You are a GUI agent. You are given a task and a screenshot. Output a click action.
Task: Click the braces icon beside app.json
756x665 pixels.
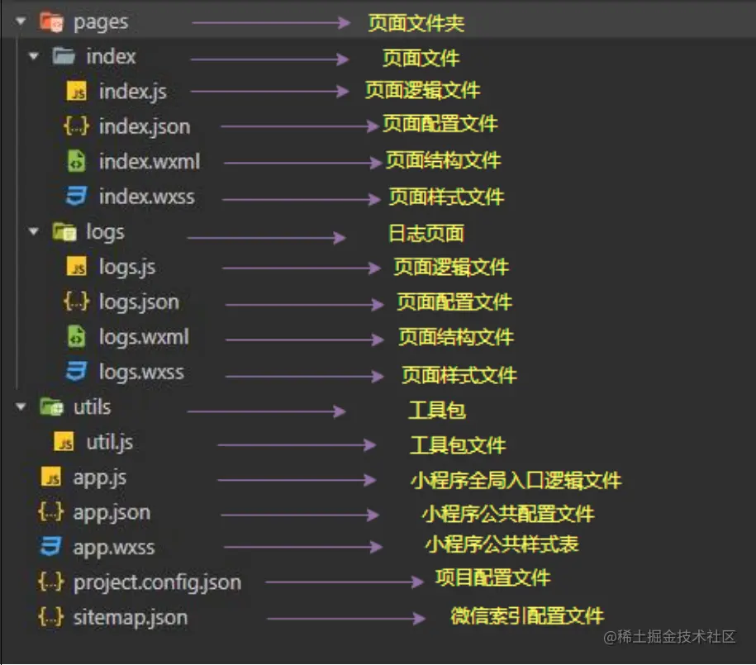(50, 512)
